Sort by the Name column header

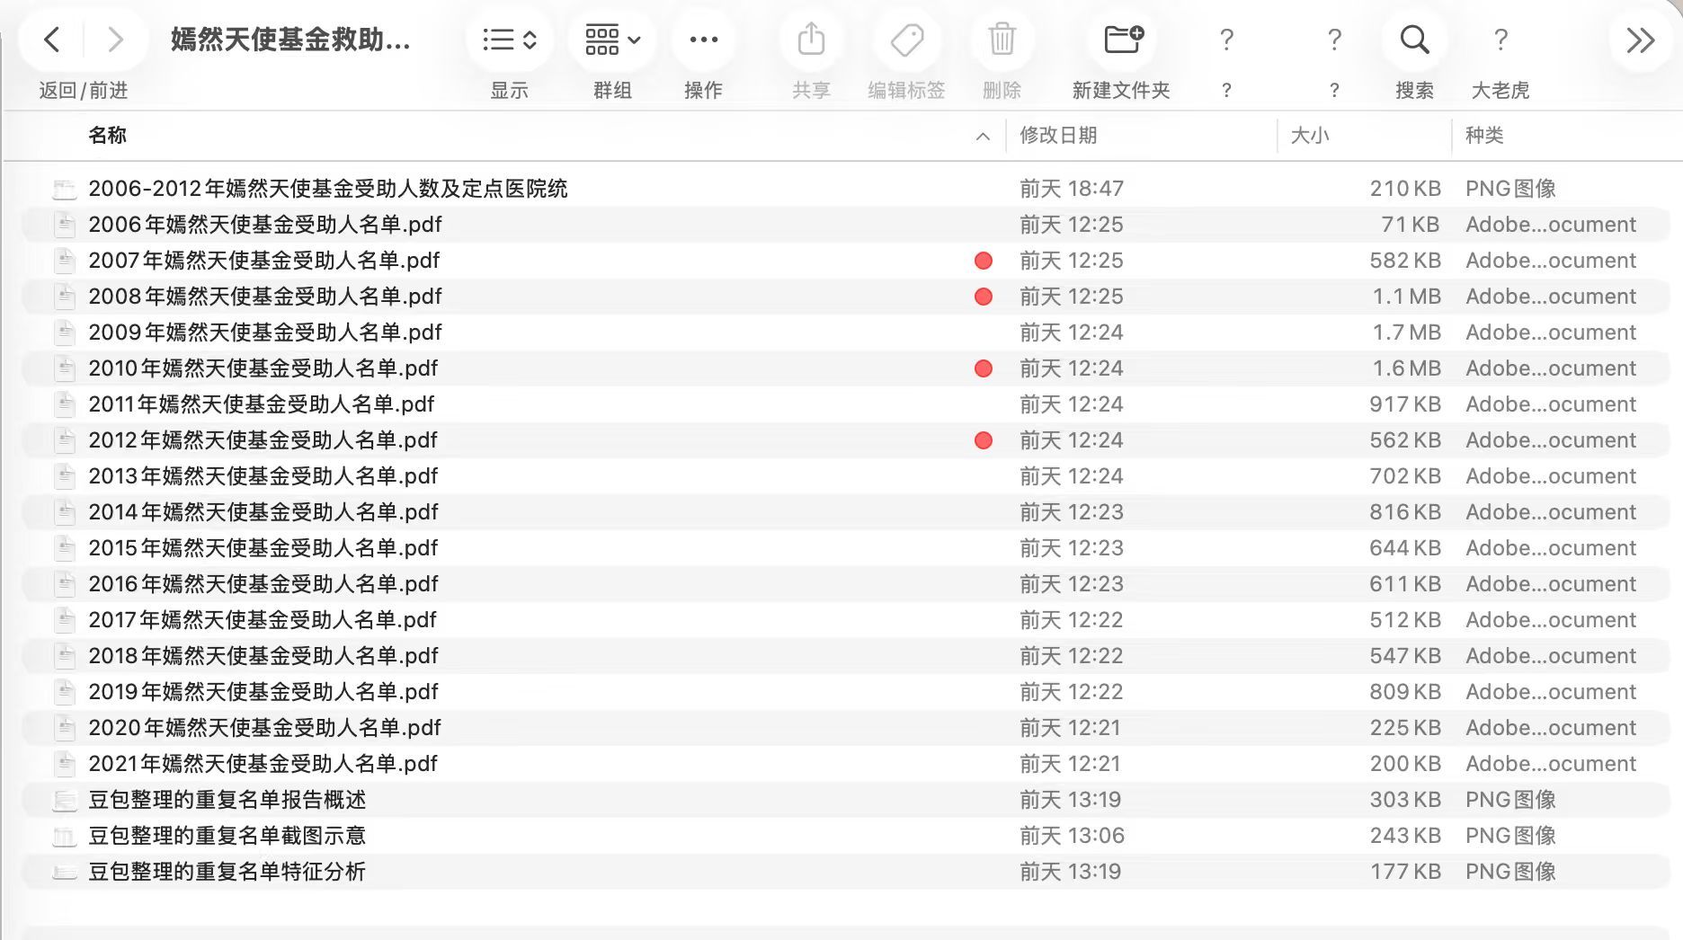[x=108, y=136]
